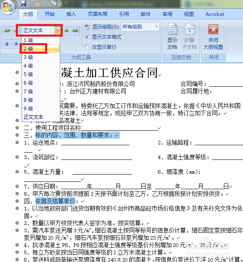This screenshot has width=243, height=262.
Task: Undo the last action
Action: click(x=32, y=3)
